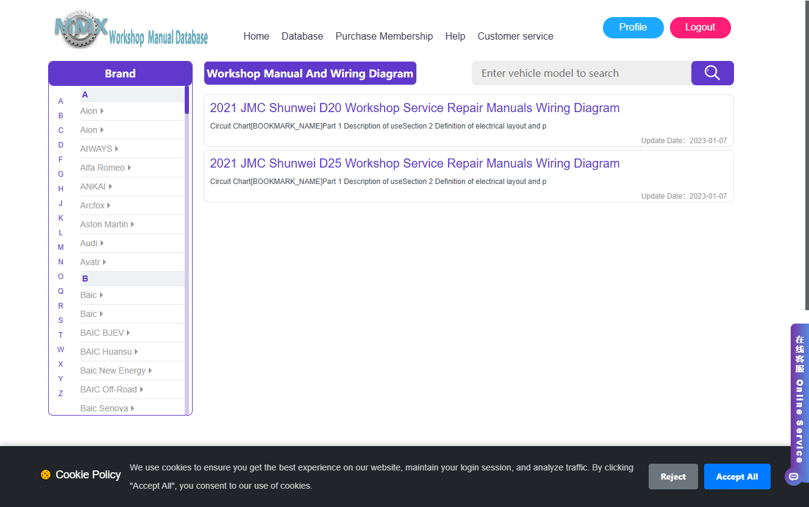This screenshot has width=809, height=507.
Task: Expand the first Aion brand
Action: click(92, 111)
